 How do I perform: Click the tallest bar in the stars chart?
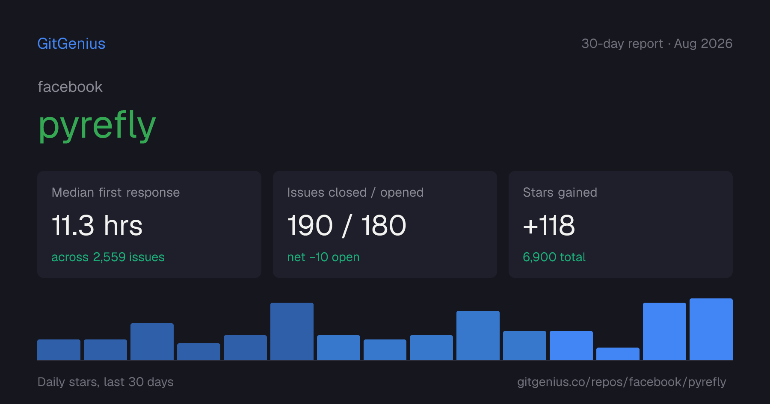tap(711, 329)
